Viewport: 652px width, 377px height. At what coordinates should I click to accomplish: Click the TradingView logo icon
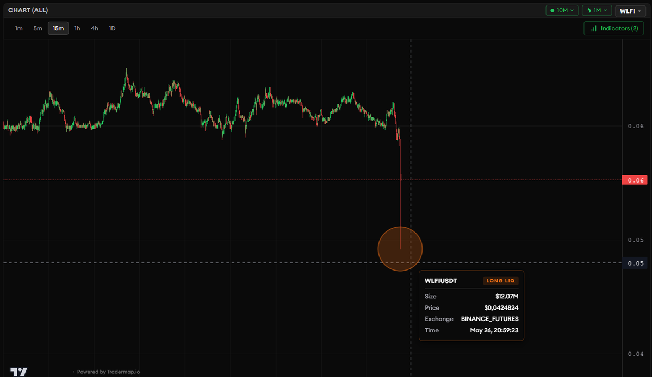coord(18,372)
